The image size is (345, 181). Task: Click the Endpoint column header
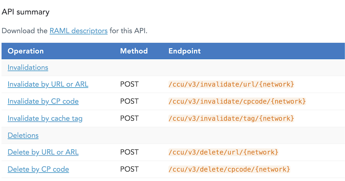185,51
